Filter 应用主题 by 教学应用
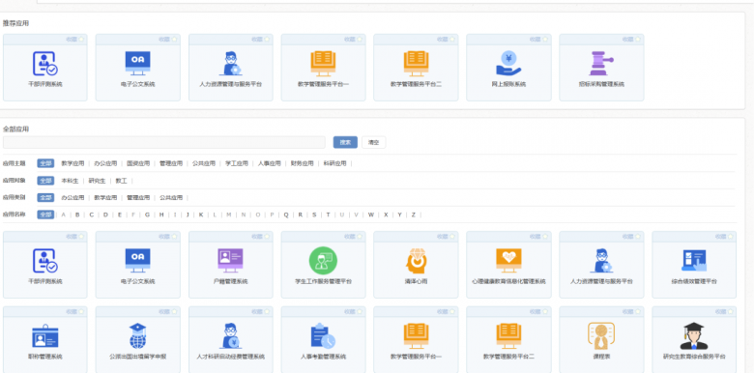 [x=72, y=163]
